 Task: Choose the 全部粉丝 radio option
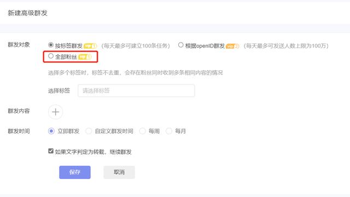coord(51,56)
